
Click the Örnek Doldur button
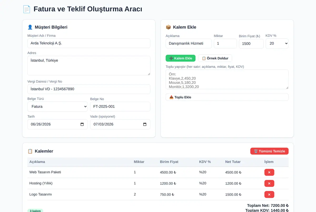point(215,58)
